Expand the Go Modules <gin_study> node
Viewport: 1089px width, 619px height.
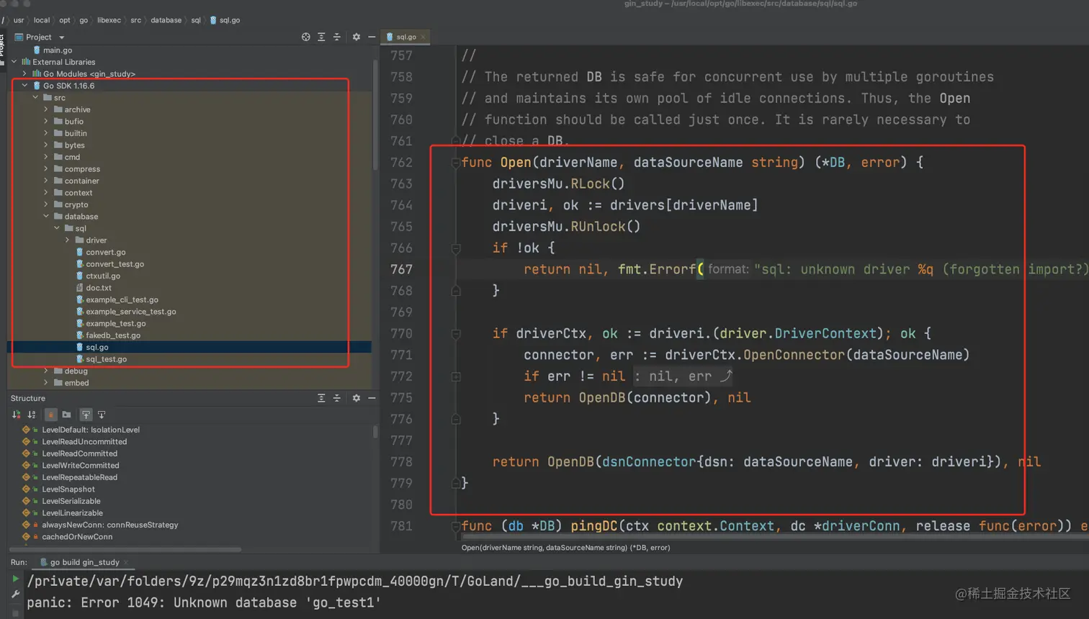click(24, 73)
